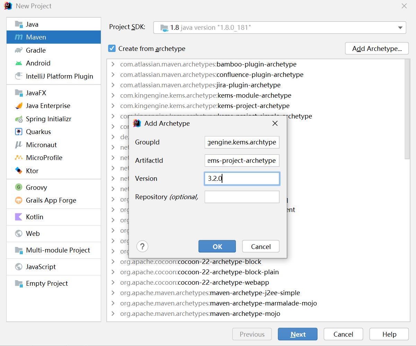Click the IntelliJ logo in Add Archetype dialog

[x=137, y=123]
